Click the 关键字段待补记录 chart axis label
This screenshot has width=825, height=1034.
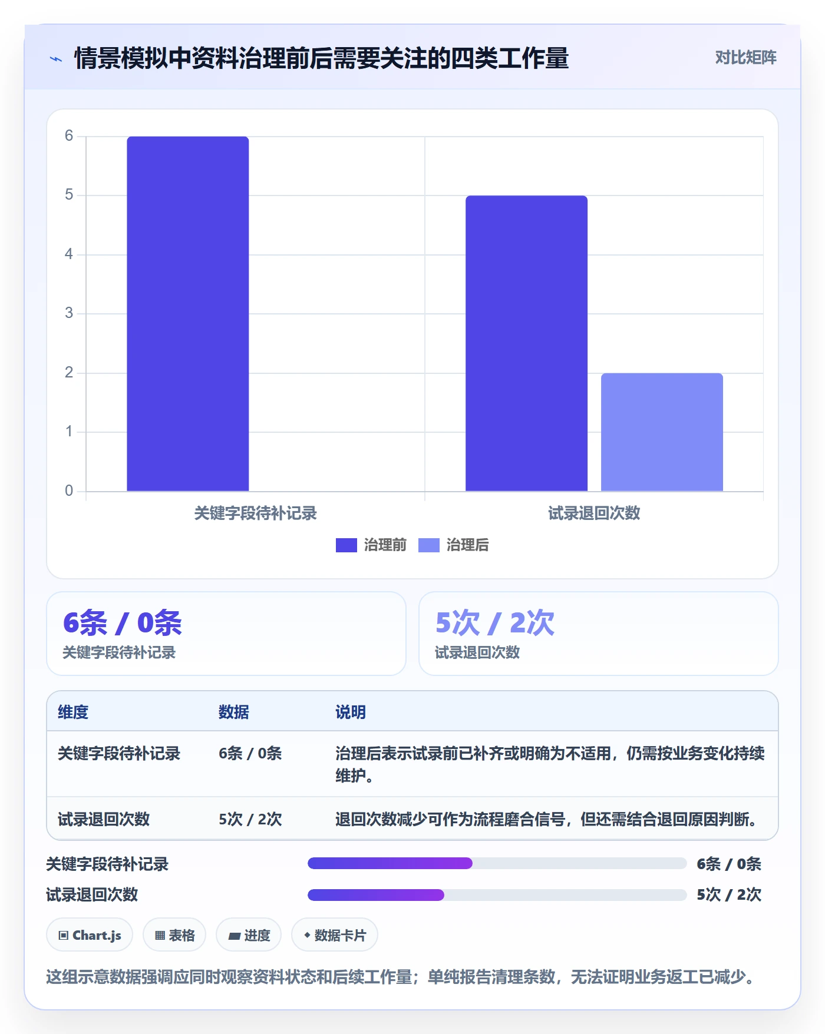click(255, 513)
